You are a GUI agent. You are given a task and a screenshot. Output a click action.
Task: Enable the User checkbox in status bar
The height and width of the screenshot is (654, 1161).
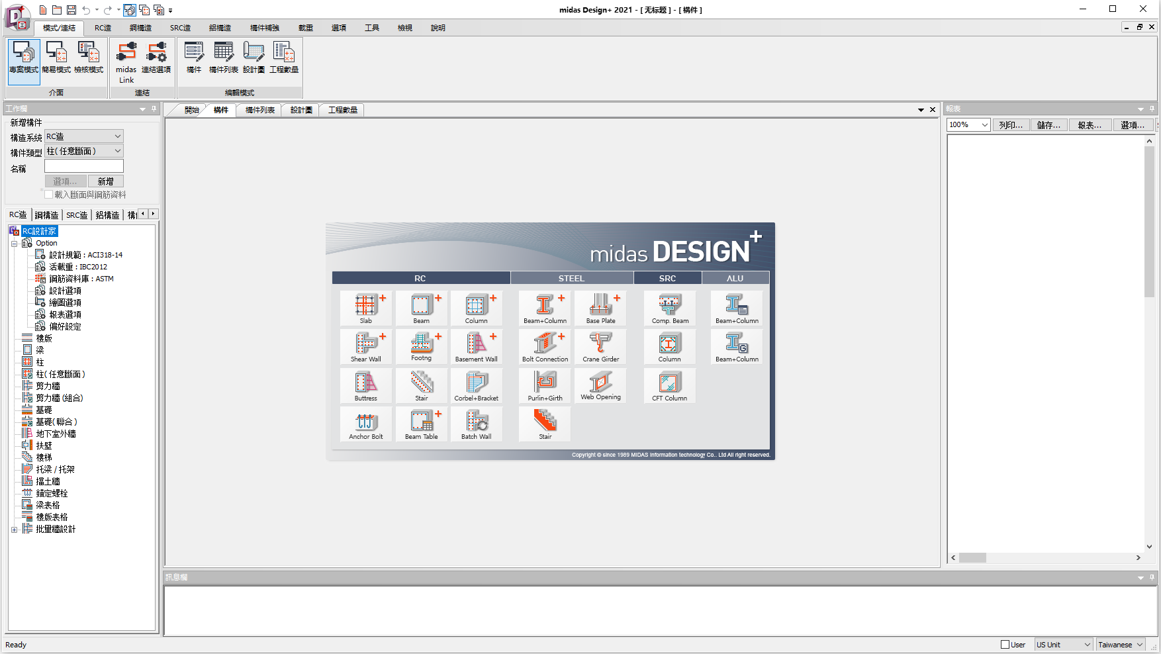click(1005, 645)
